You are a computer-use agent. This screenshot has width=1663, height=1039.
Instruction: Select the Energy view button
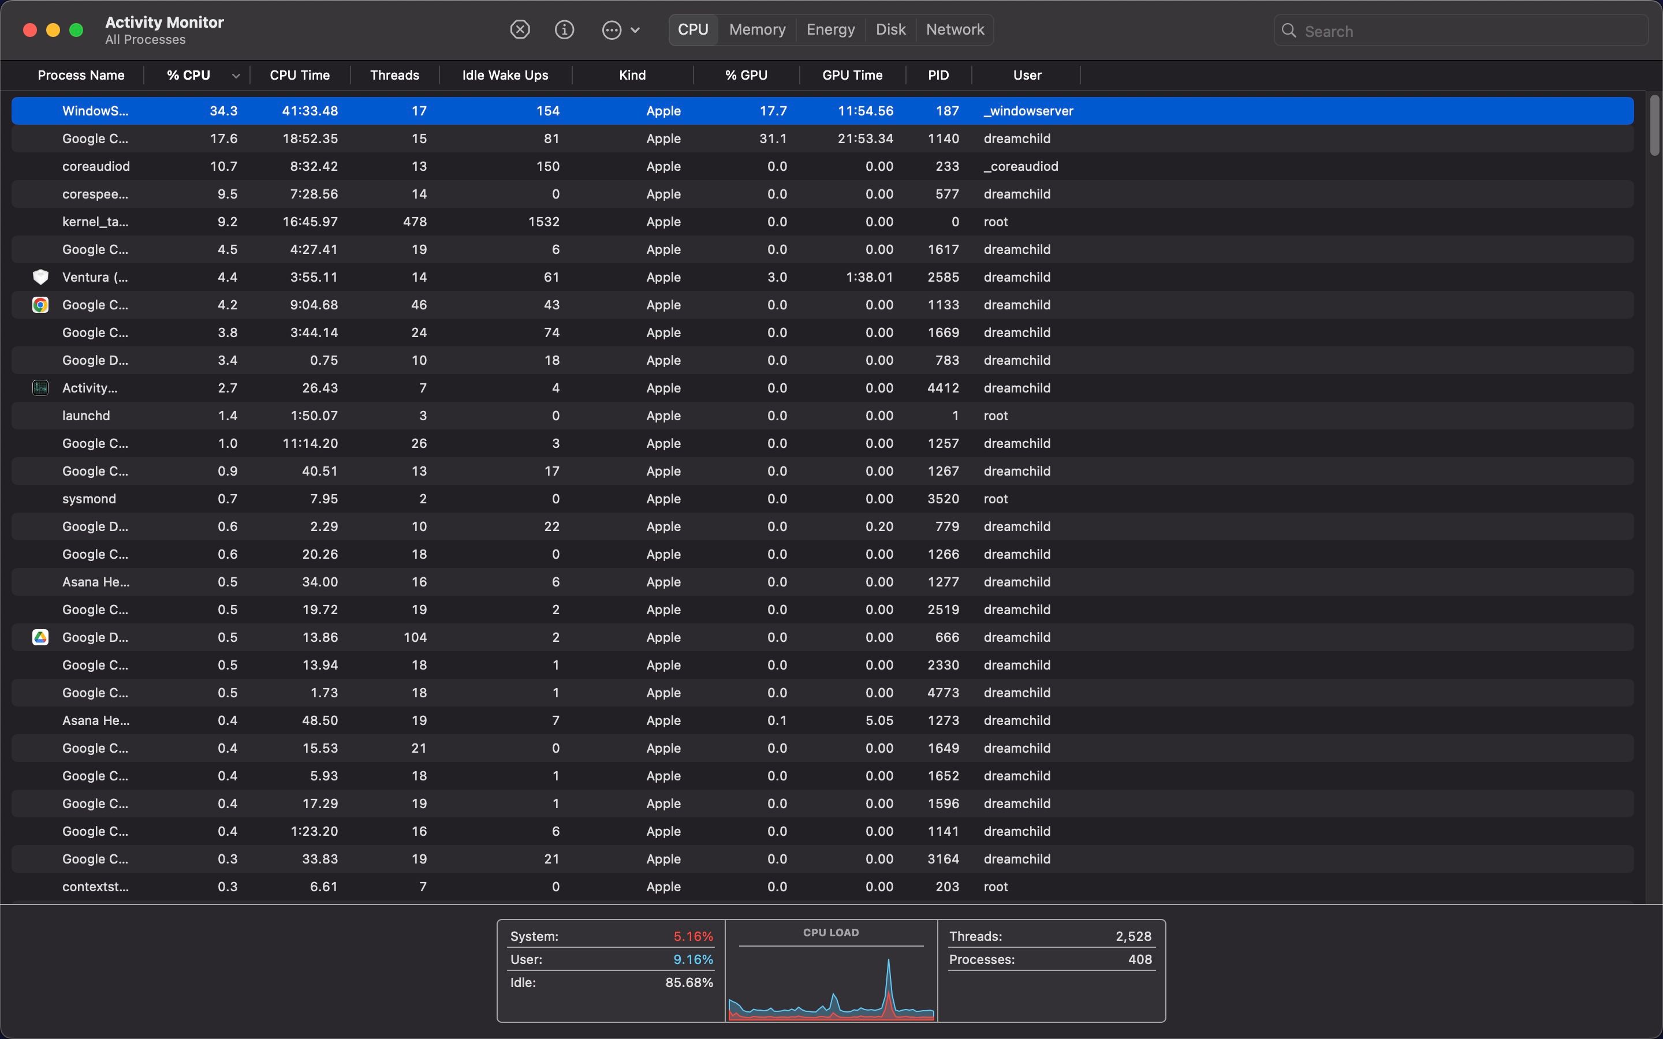coord(830,29)
